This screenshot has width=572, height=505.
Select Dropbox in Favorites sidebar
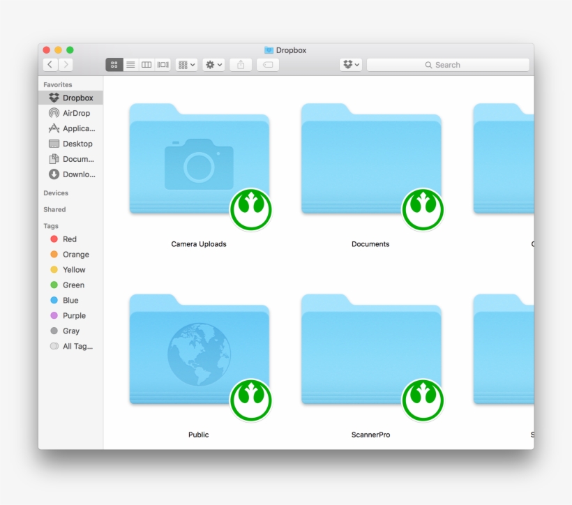[70, 98]
